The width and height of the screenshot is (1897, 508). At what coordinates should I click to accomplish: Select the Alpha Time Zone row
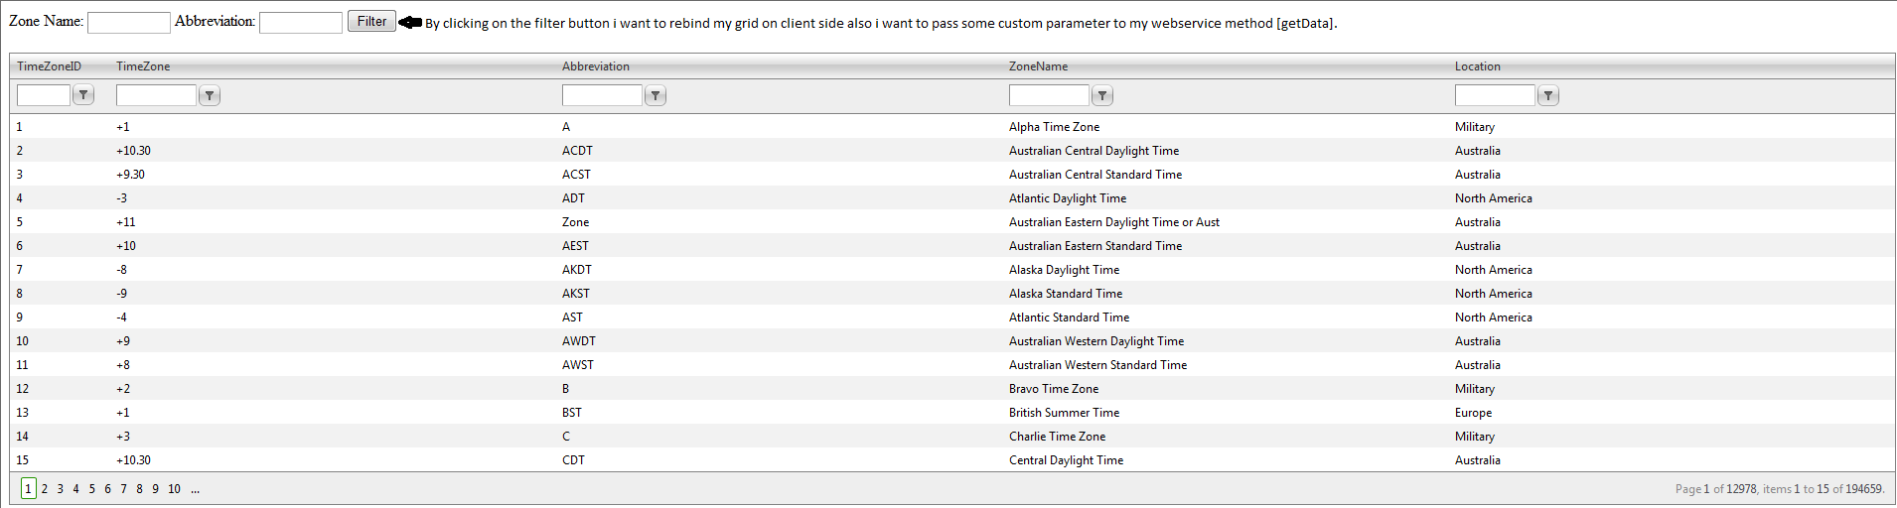coord(1054,127)
